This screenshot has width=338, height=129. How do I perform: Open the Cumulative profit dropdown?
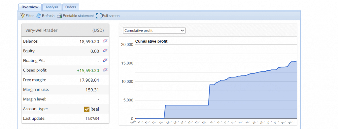[x=154, y=31]
